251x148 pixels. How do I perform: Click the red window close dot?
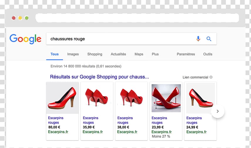pos(14,18)
